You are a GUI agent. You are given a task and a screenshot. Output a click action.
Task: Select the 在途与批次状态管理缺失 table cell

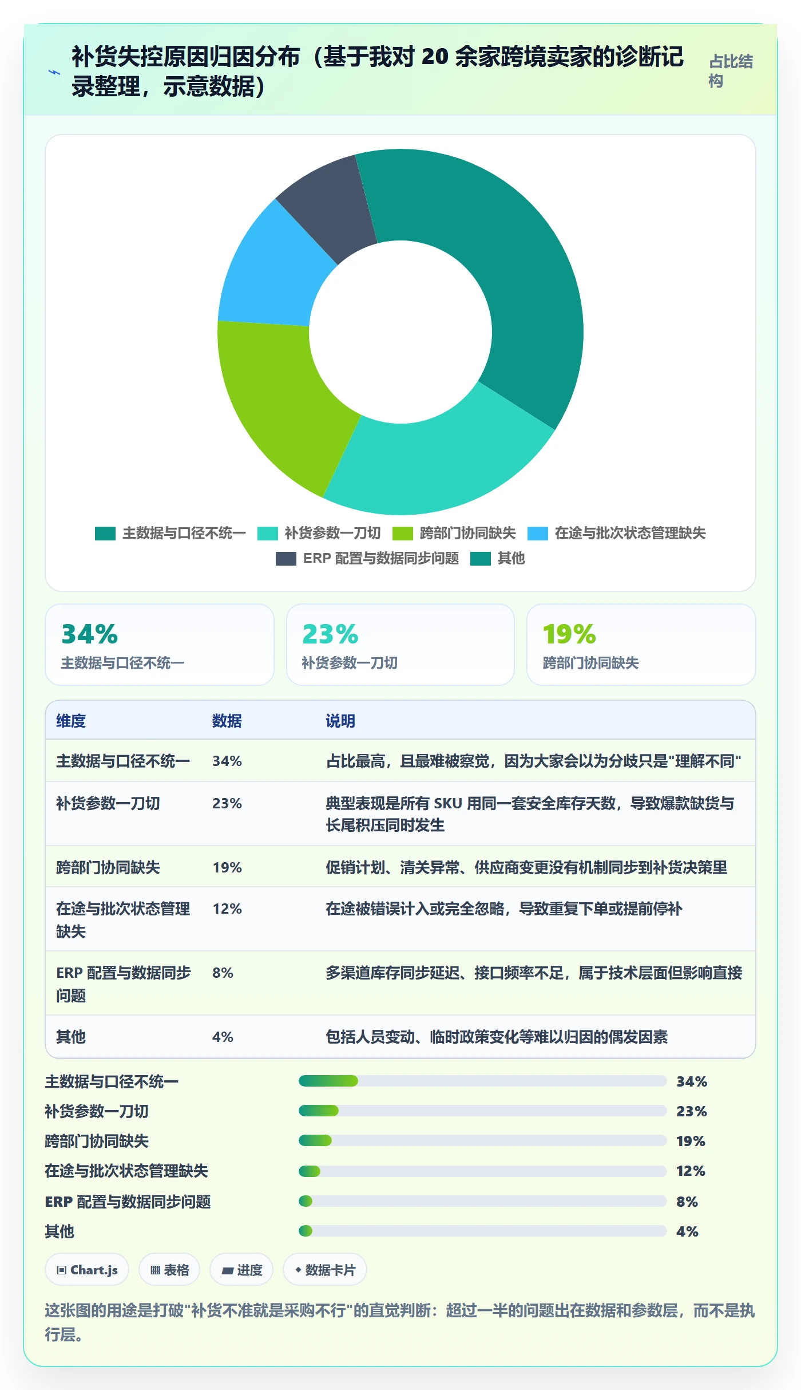pyautogui.click(x=123, y=920)
